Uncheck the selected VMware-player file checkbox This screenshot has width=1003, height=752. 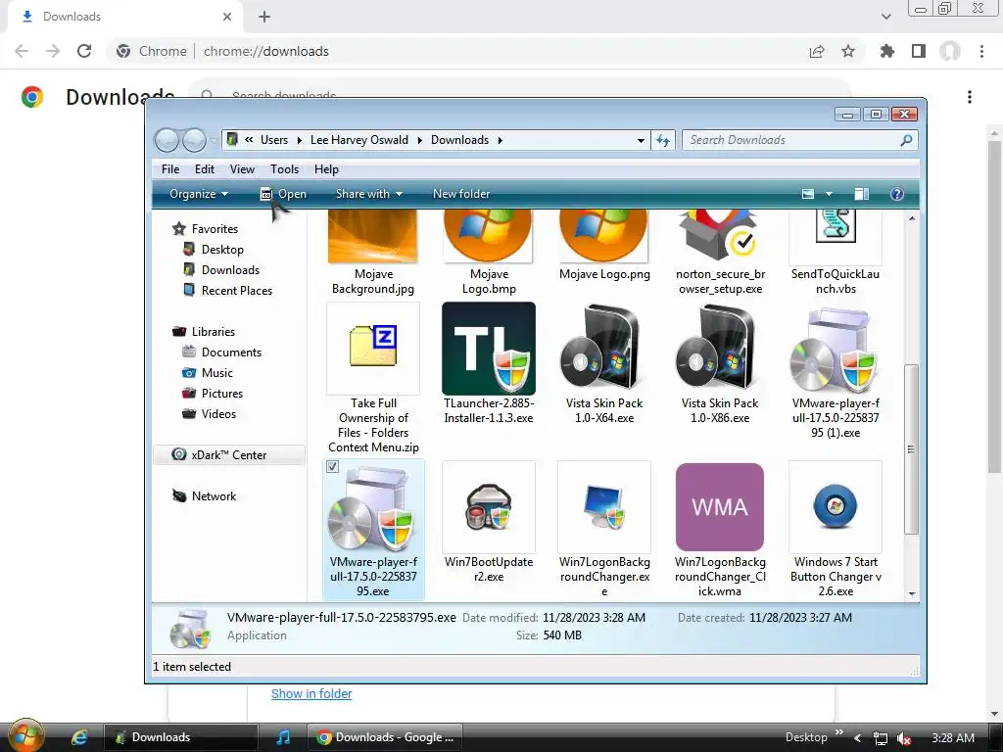click(332, 467)
